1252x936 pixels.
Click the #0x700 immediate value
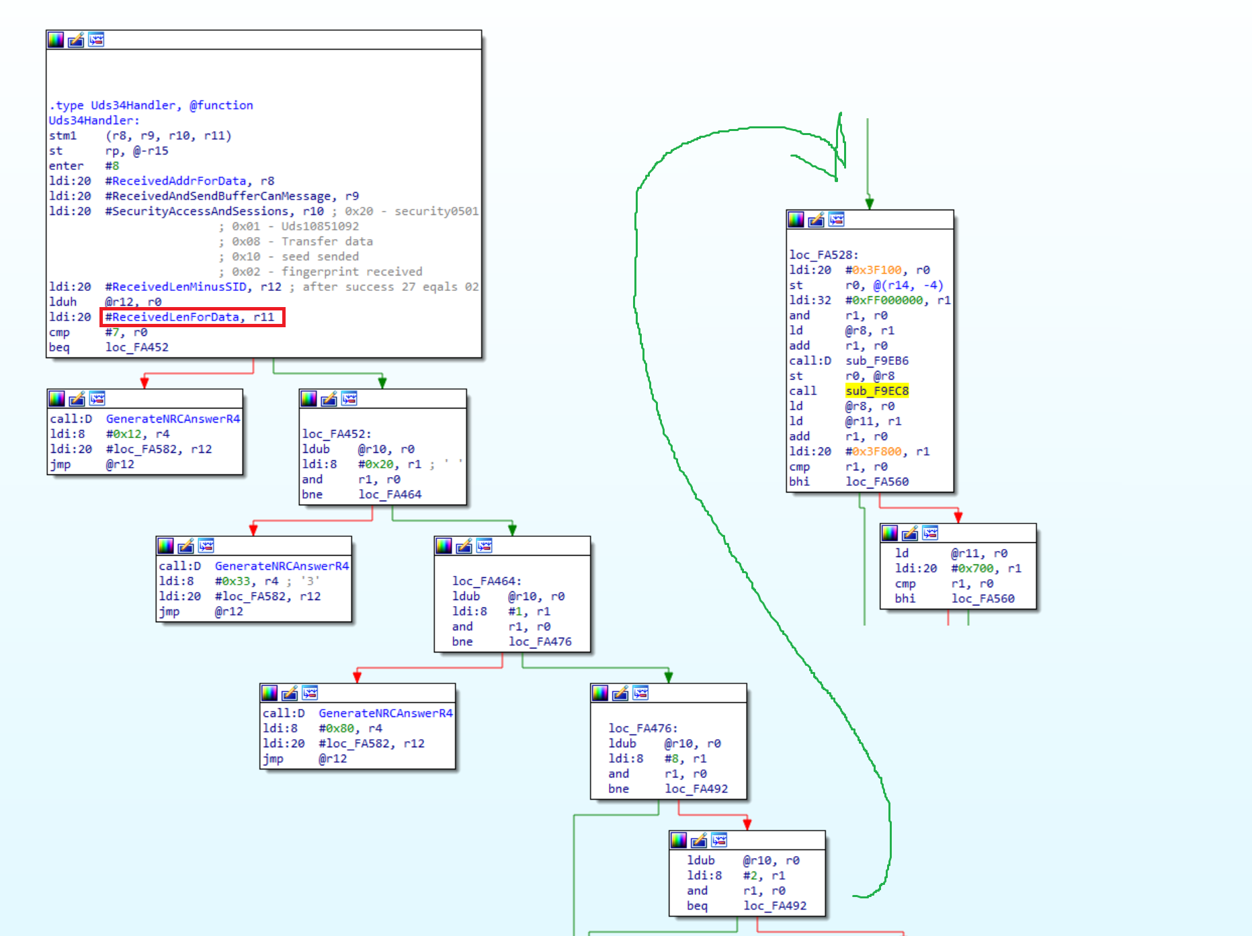(x=972, y=568)
